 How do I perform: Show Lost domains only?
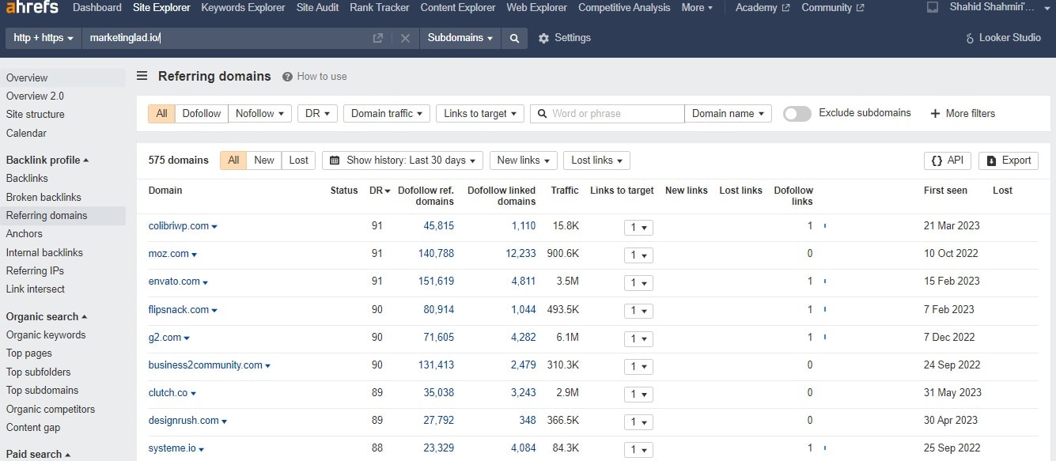coord(299,161)
